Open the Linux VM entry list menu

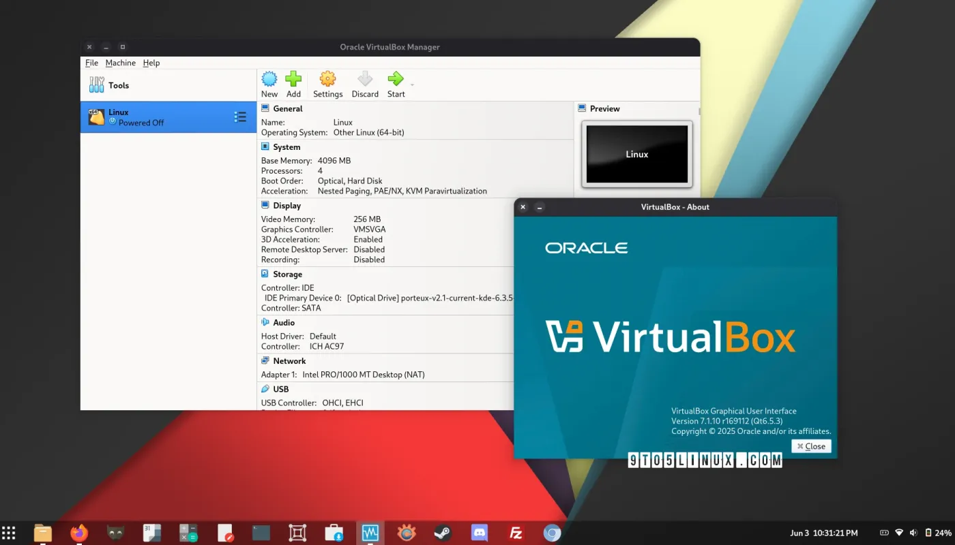(240, 116)
